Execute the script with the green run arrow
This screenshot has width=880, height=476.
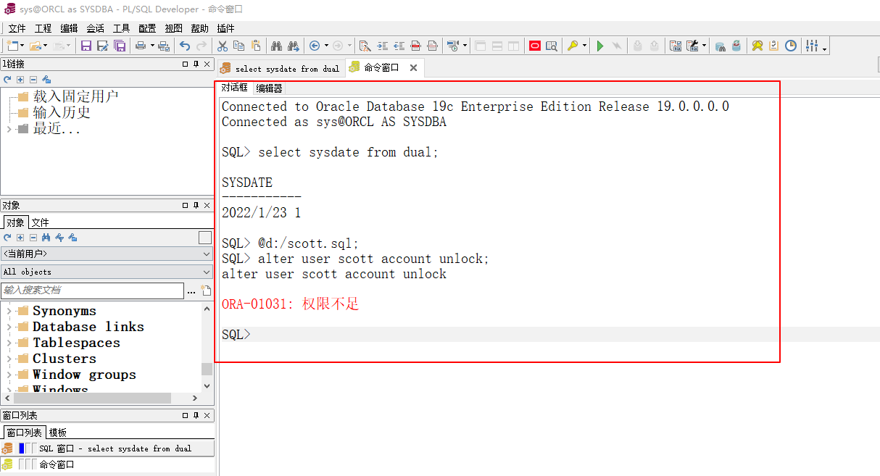coord(599,46)
